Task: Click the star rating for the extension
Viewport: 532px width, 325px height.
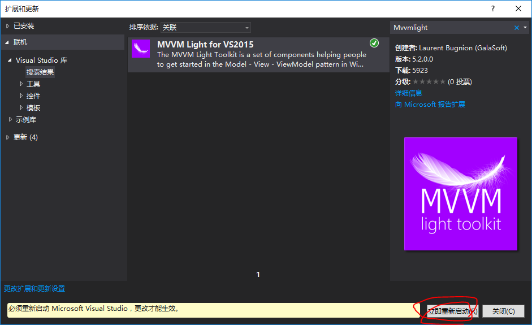Action: pyautogui.click(x=429, y=82)
